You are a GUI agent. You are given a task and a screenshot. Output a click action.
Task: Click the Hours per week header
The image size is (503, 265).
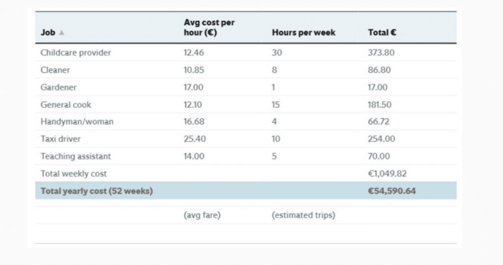tap(303, 33)
